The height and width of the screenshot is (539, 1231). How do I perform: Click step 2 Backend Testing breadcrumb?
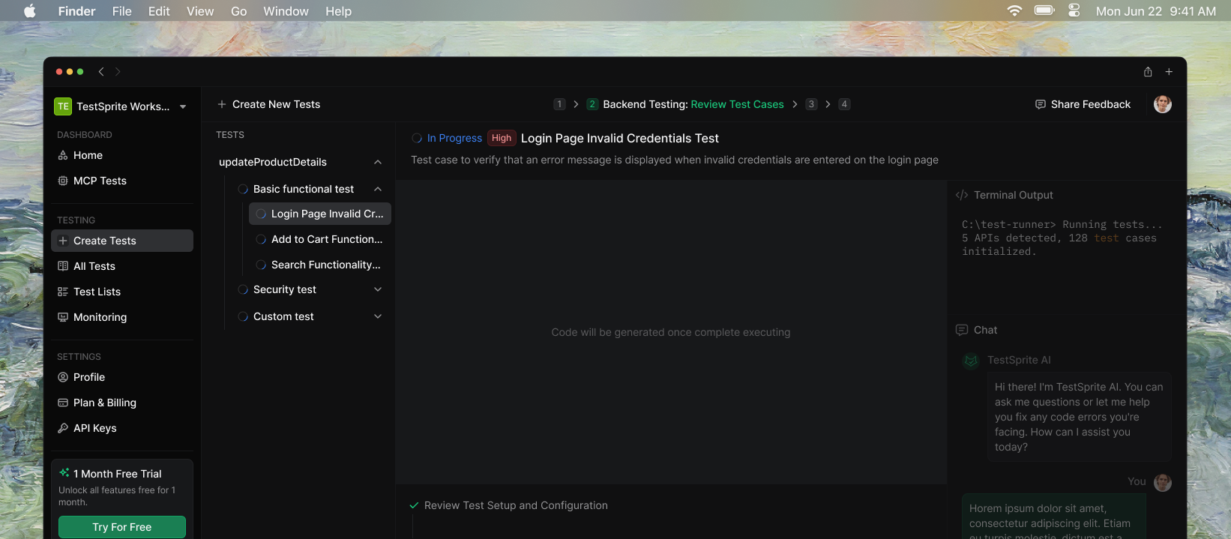(x=685, y=104)
